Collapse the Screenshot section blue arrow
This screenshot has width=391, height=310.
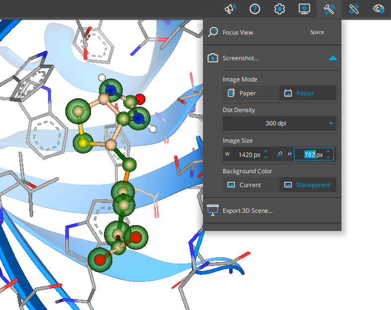(x=333, y=58)
